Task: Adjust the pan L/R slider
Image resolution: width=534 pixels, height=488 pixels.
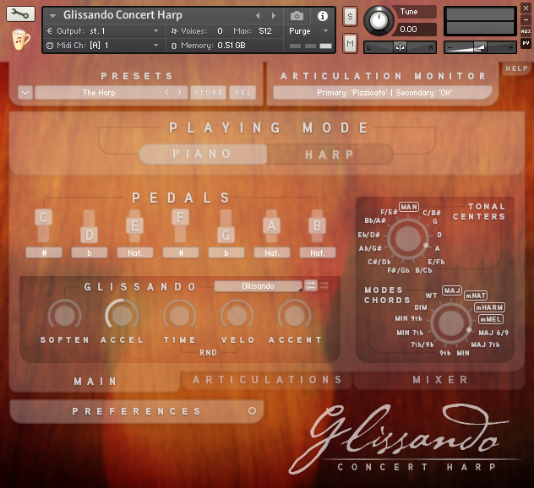Action: [400, 47]
